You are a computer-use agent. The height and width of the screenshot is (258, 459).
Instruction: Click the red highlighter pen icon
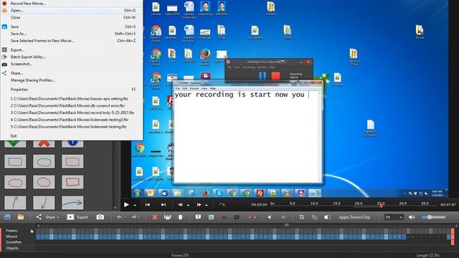tap(250, 217)
